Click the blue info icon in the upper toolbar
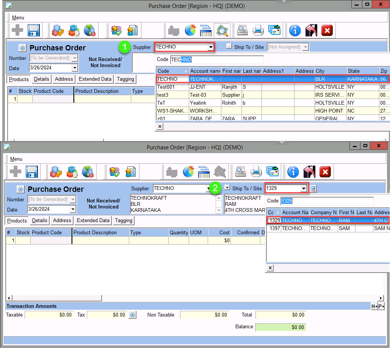Image resolution: width=390 pixels, height=348 pixels. 295,30
